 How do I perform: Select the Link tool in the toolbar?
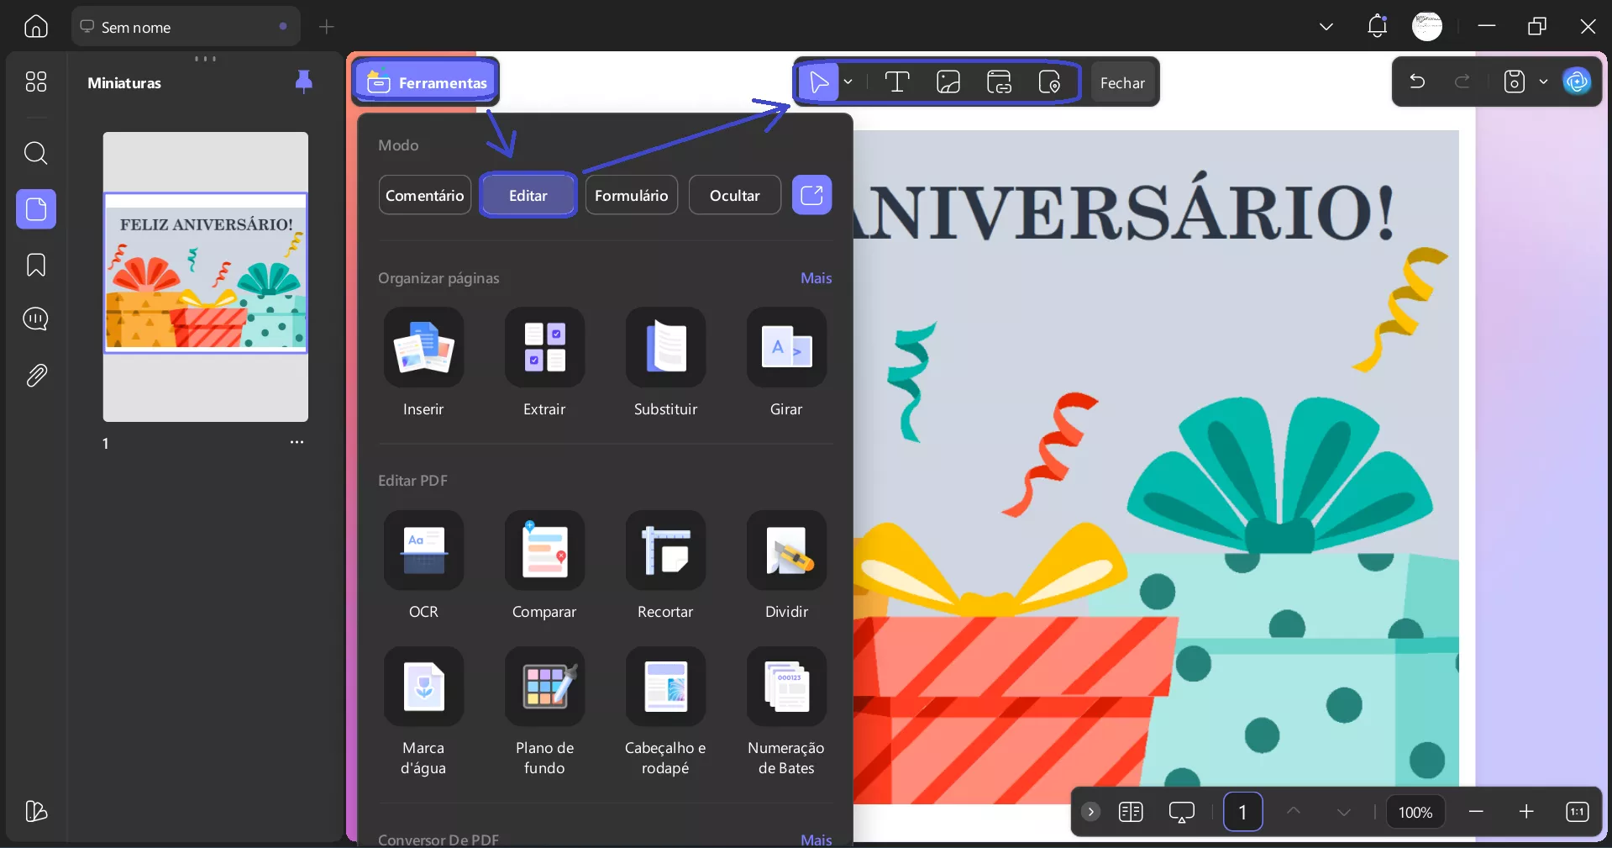(x=999, y=82)
